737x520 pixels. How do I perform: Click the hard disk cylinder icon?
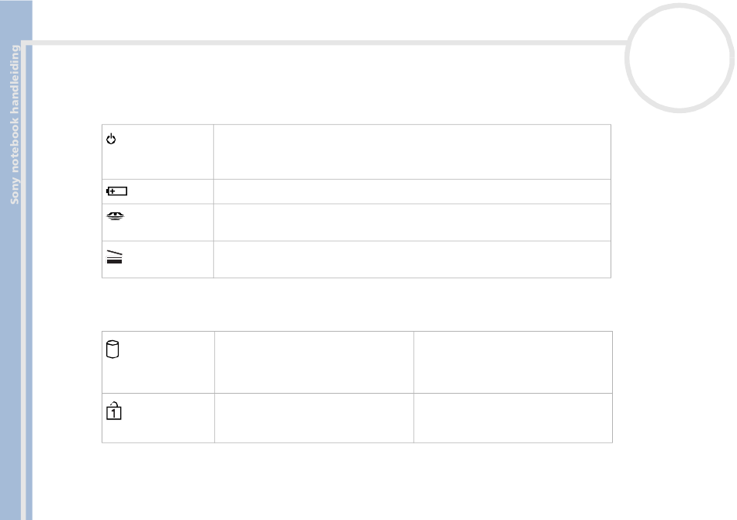coord(111,351)
